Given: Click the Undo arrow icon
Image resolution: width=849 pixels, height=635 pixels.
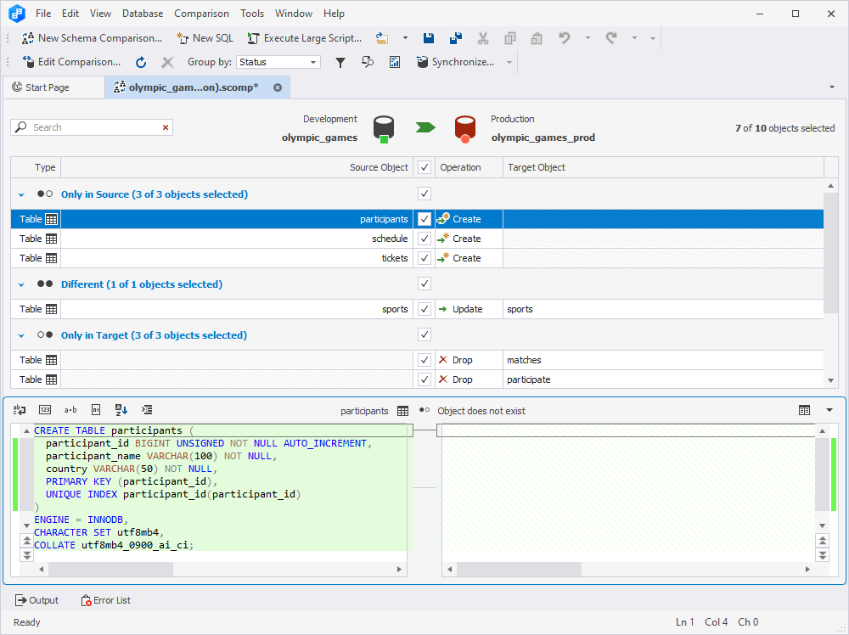Looking at the screenshot, I should [565, 38].
